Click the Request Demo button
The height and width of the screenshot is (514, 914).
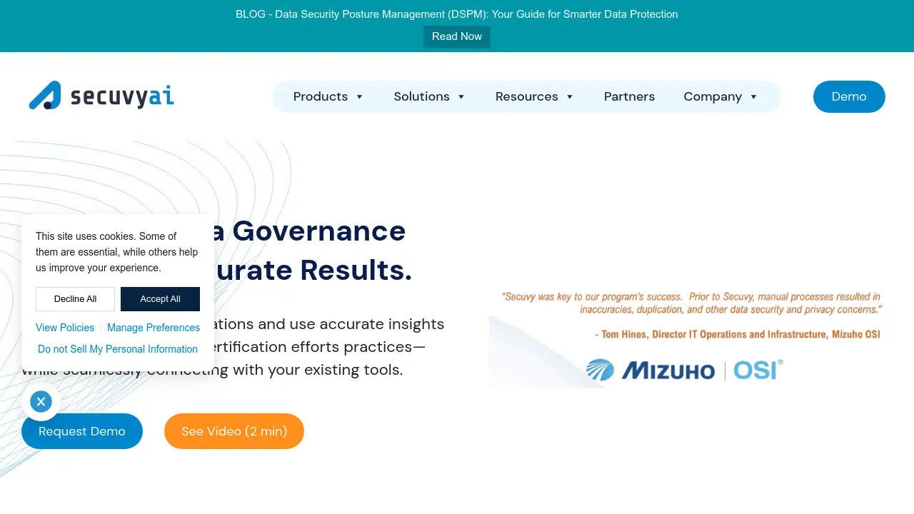pyautogui.click(x=82, y=431)
